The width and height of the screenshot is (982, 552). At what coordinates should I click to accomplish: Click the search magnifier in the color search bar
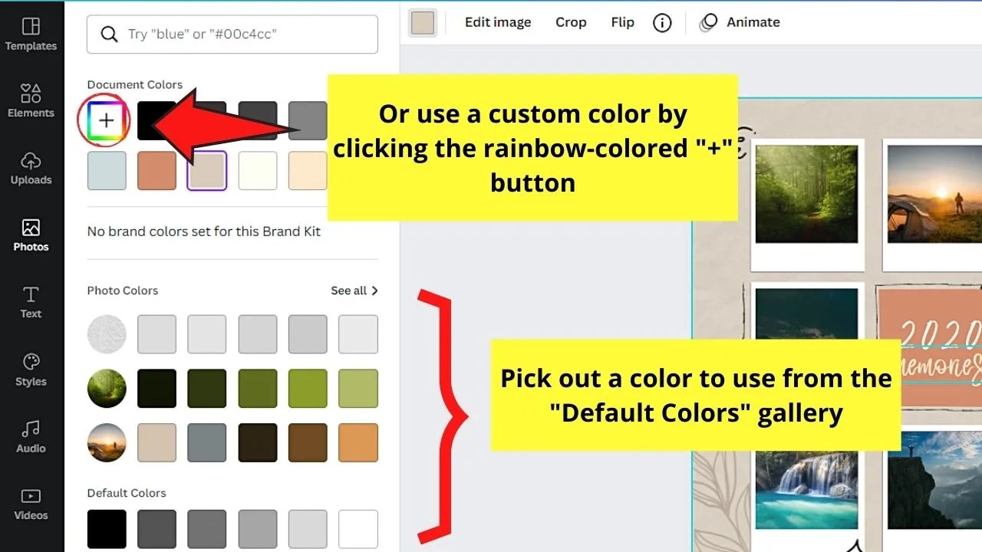(x=110, y=34)
